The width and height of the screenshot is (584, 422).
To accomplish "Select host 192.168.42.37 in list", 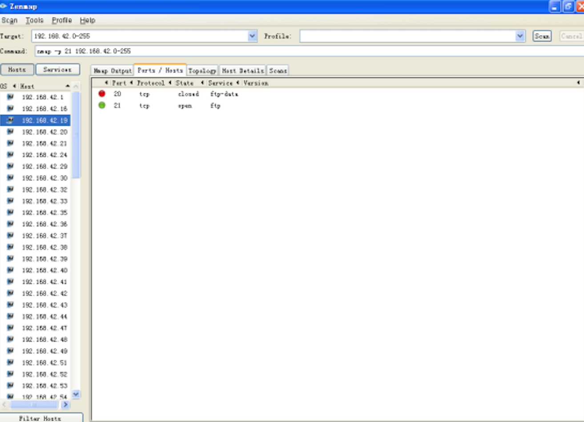I will tap(45, 235).
